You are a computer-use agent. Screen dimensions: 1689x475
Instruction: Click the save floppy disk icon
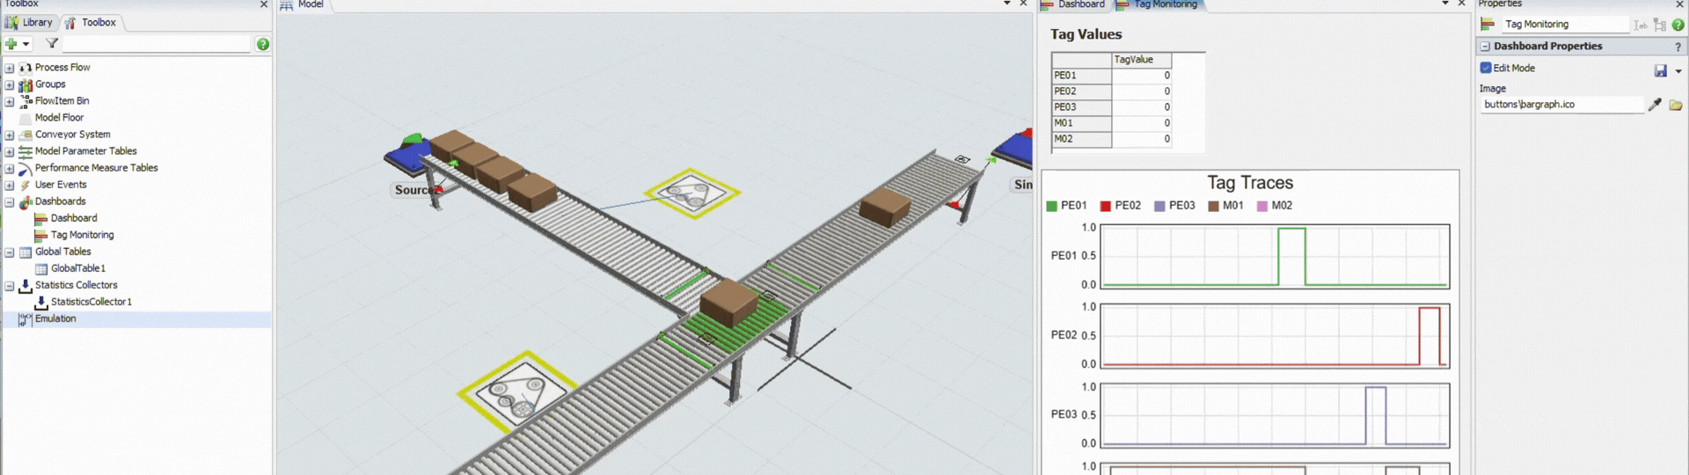click(x=1661, y=70)
